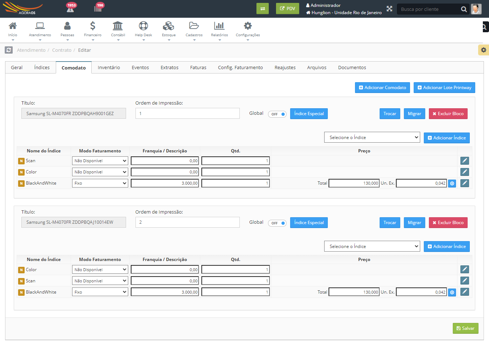The height and width of the screenshot is (345, 489).
Task: Open the Fixo dropdown for BlackAndWhite, second block
Action: coord(100,292)
